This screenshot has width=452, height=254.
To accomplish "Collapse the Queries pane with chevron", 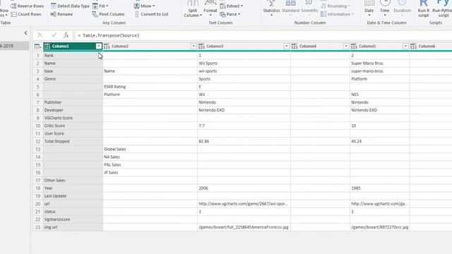I will [25, 33].
